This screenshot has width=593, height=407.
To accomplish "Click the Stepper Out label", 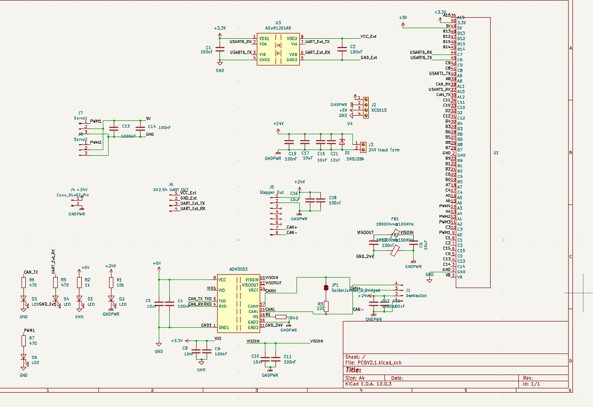I will coord(272,193).
